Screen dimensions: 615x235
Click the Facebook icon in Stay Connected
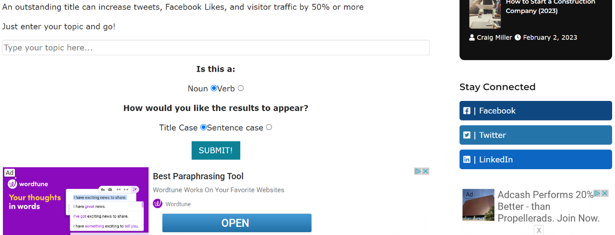tap(467, 111)
